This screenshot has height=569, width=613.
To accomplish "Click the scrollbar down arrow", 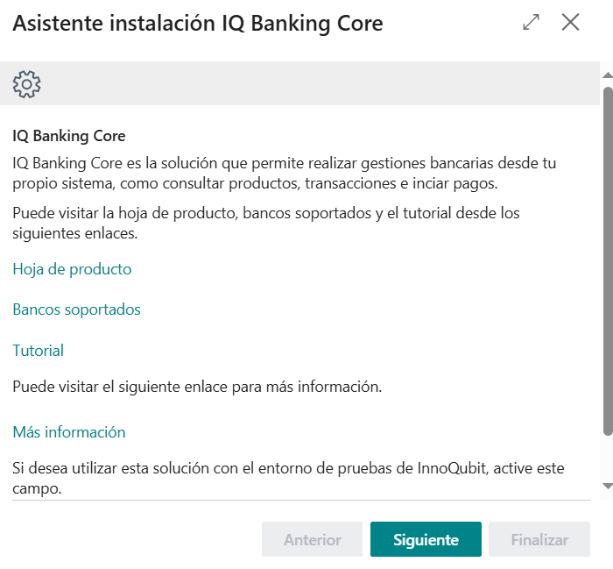I will click(x=607, y=485).
